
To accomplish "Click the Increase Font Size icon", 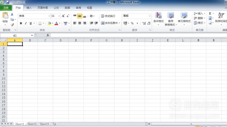I will click(x=63, y=16).
